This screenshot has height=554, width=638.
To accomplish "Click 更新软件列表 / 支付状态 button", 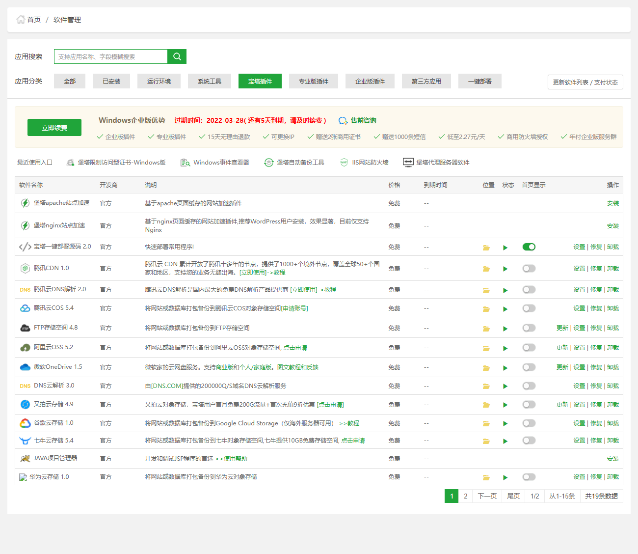I will [x=585, y=82].
